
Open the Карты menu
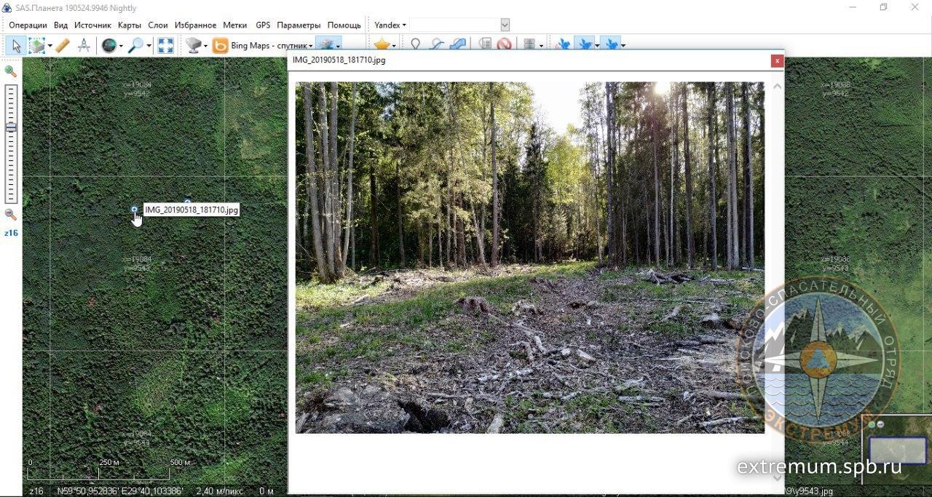pyautogui.click(x=130, y=25)
